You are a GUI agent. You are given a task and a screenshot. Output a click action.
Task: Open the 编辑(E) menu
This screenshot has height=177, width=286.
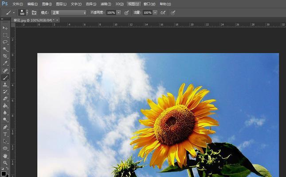(32, 4)
